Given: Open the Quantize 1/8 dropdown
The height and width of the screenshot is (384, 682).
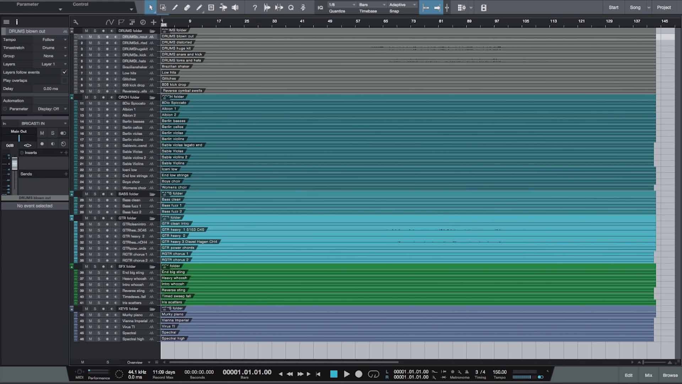Looking at the screenshot, I should click(x=342, y=5).
